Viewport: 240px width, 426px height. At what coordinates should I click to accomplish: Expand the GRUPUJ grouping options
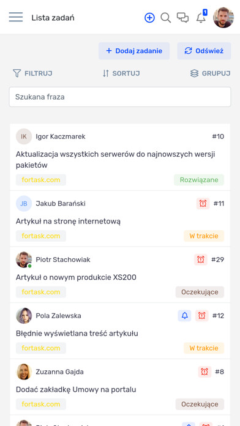coord(210,73)
